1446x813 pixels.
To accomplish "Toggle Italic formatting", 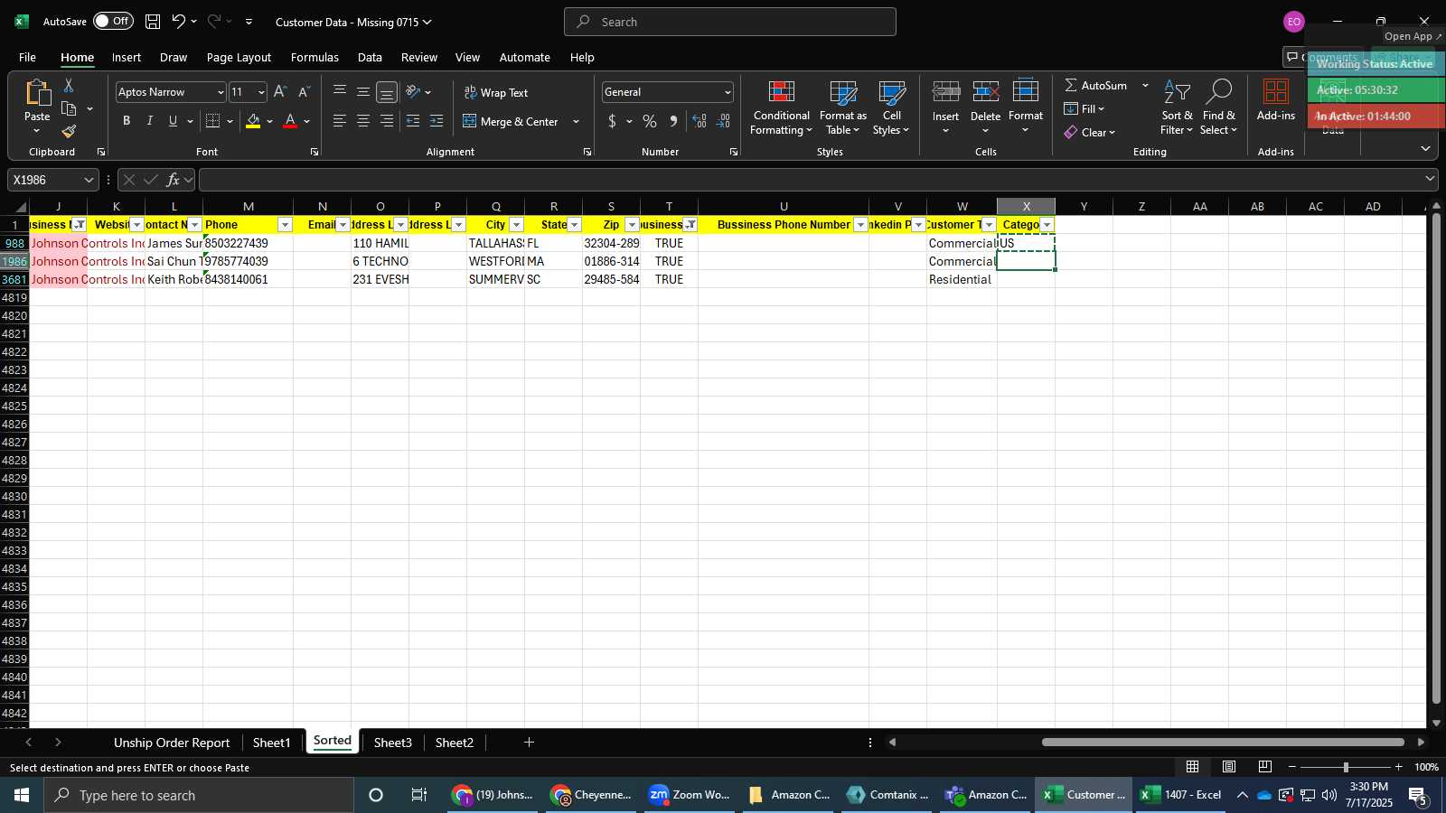I will [x=149, y=121].
